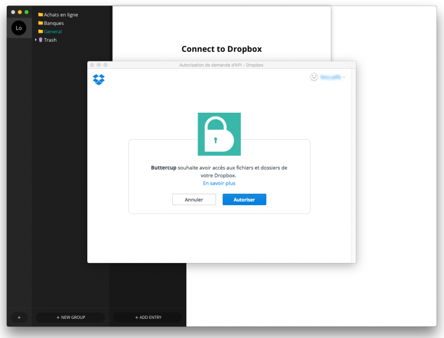
Task: Open the 'En savoir plus' link
Action: [219, 183]
